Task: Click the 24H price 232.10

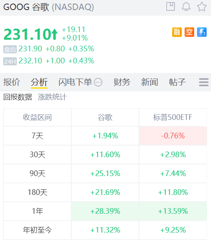Action: 30,61
